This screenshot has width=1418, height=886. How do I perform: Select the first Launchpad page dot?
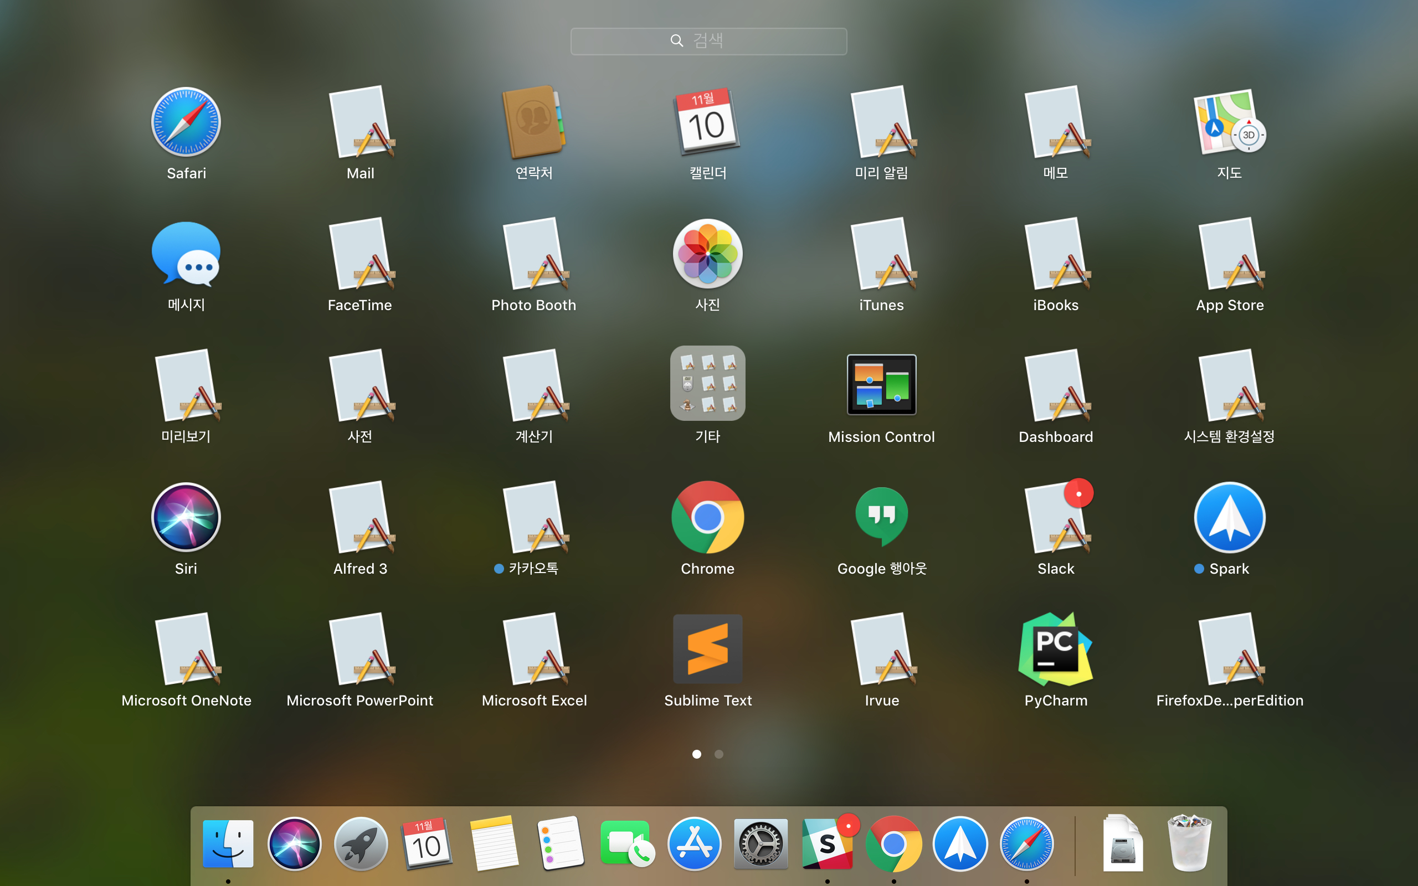pyautogui.click(x=697, y=754)
